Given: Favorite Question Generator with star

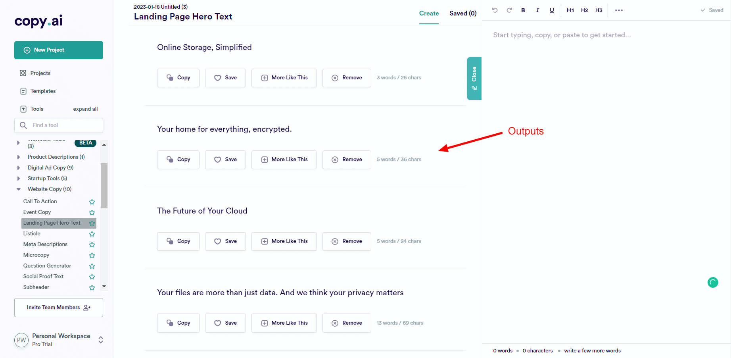Looking at the screenshot, I should (x=92, y=266).
